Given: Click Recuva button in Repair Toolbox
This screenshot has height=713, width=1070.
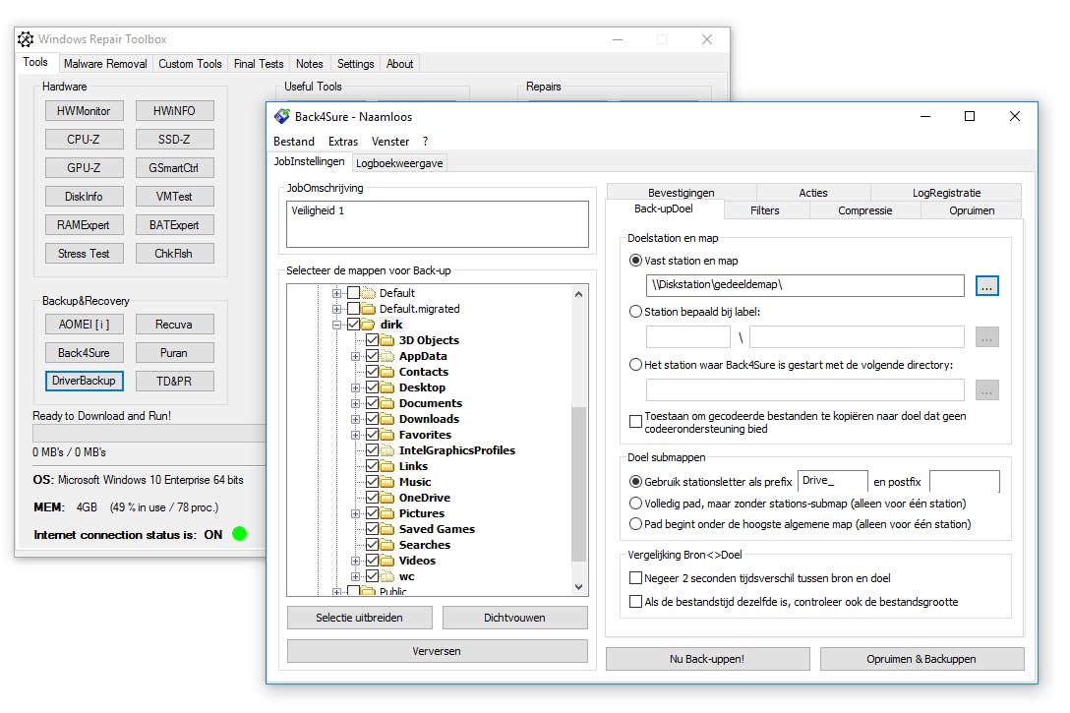Looking at the screenshot, I should pyautogui.click(x=174, y=325).
